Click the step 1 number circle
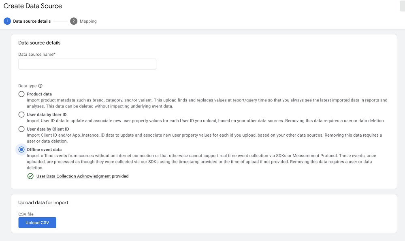The height and width of the screenshot is (241, 405). tap(7, 21)
